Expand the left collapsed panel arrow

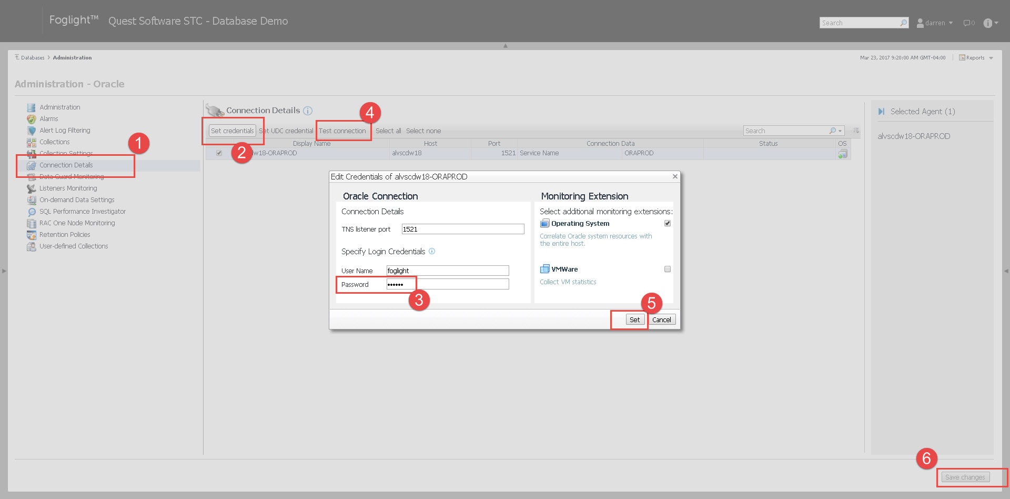pos(4,271)
